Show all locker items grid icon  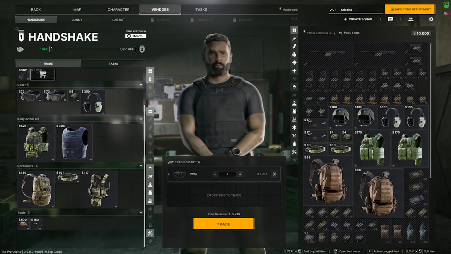click(x=294, y=30)
